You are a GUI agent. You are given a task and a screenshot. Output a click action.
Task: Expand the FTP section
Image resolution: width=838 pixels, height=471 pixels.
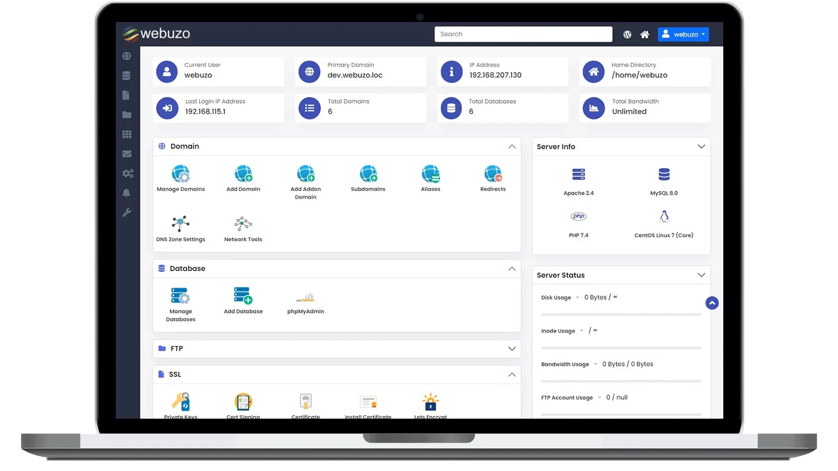click(512, 348)
